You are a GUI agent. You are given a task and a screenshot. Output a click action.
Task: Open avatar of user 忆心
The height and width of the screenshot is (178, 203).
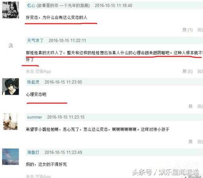coord(10,10)
